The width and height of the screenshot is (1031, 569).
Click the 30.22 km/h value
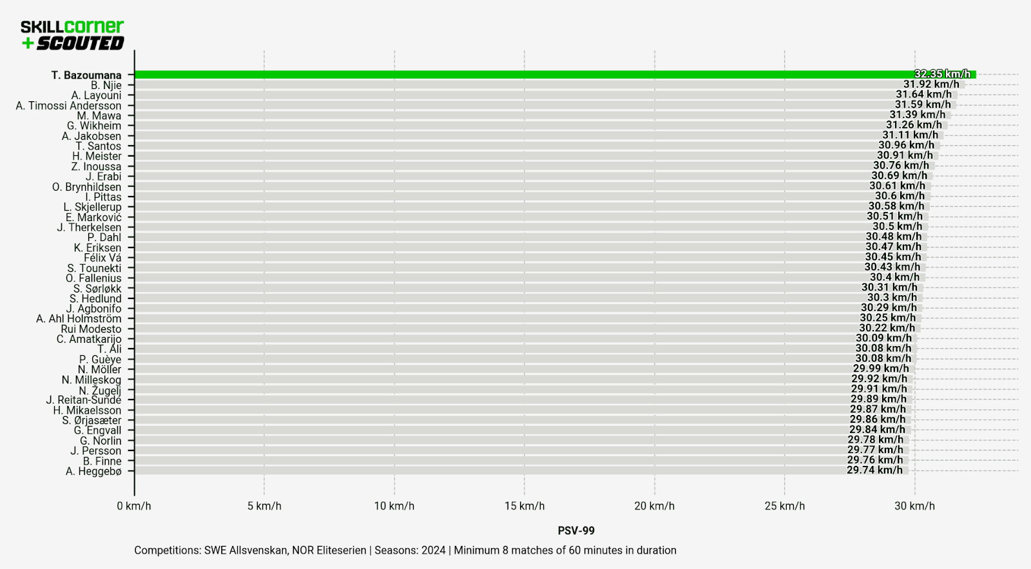pyautogui.click(x=887, y=328)
